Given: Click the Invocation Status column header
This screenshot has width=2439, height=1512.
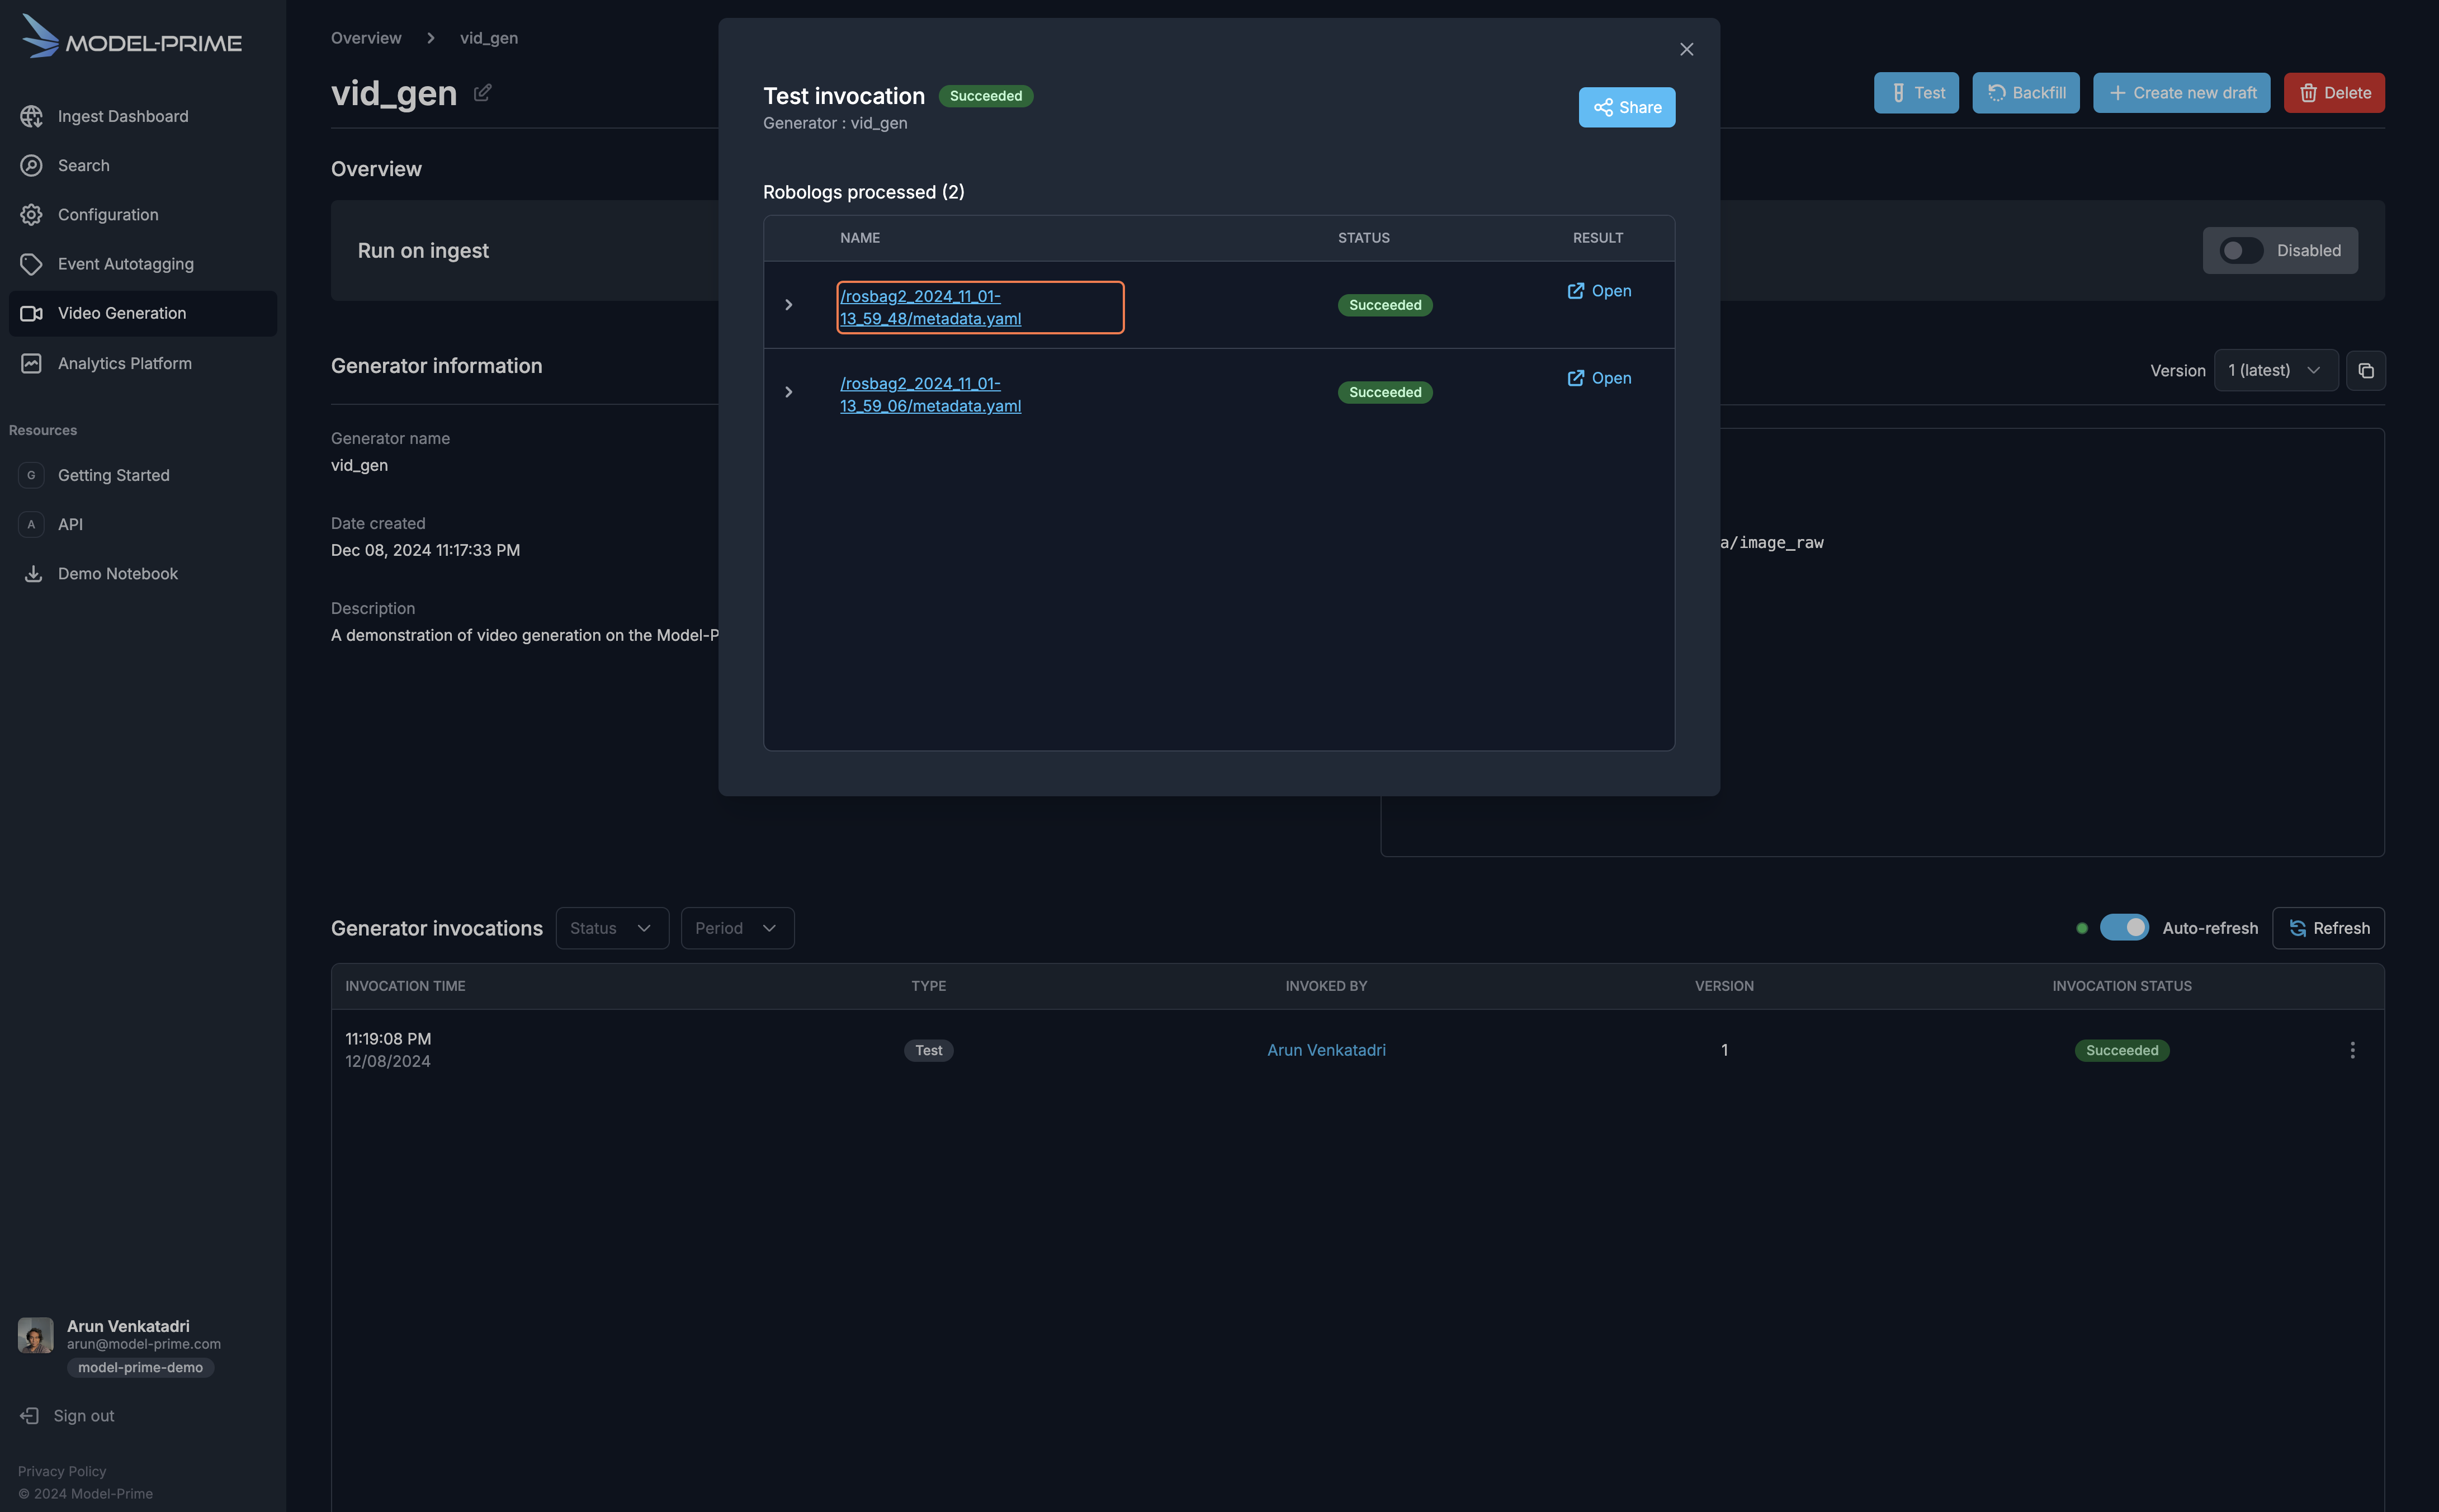Looking at the screenshot, I should coord(2121,986).
